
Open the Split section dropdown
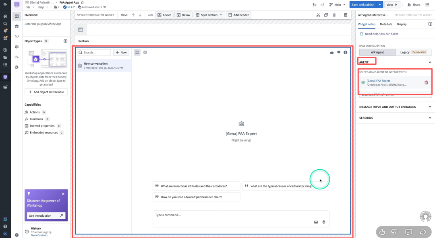[x=209, y=15]
